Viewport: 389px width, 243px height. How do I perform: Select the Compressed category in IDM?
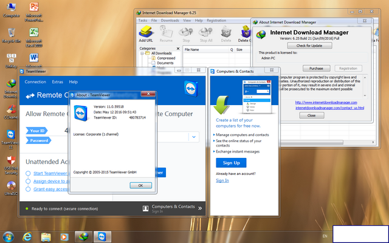pos(166,58)
